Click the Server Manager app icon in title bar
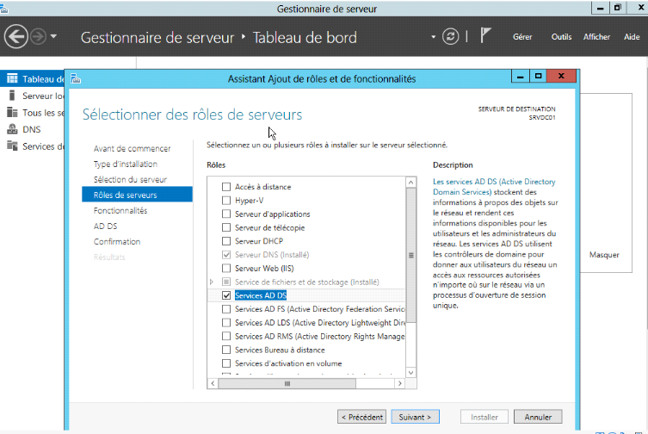The image size is (648, 434). [4, 9]
